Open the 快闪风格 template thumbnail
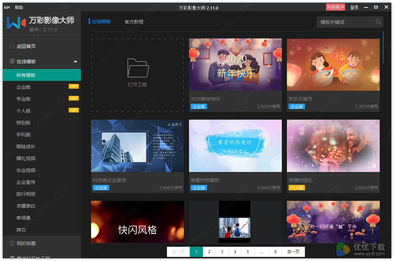Viewport: 394px width, 261px height. click(137, 222)
